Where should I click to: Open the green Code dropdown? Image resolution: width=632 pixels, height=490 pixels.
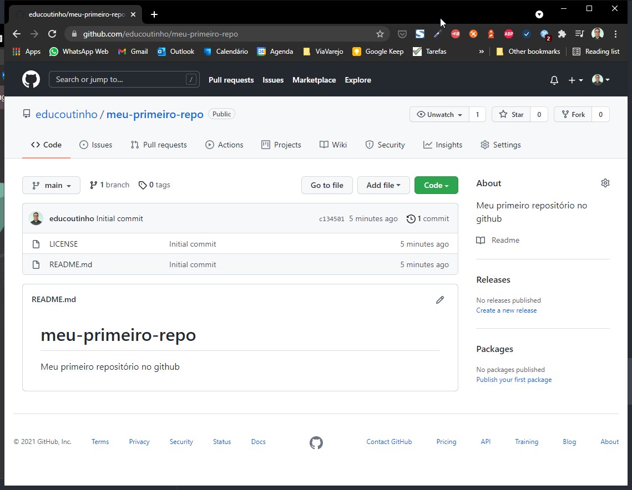[436, 185]
